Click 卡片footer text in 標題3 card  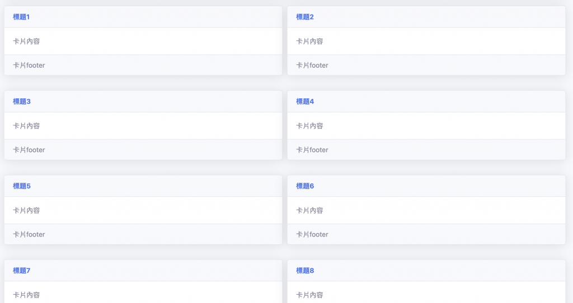29,150
